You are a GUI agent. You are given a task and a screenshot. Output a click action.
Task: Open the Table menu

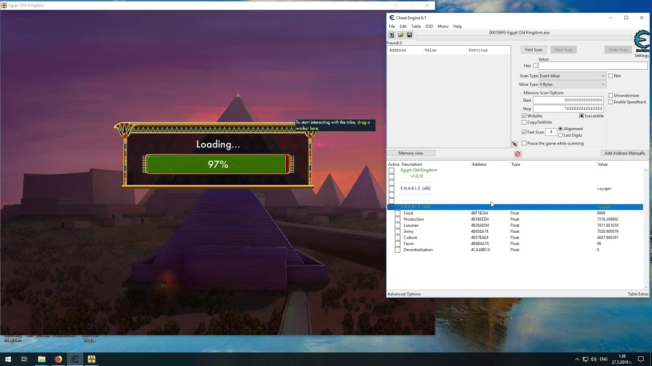416,26
